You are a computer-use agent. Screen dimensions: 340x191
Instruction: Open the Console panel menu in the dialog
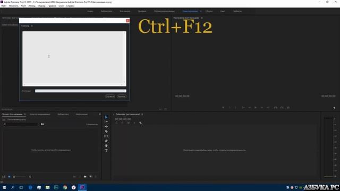point(32,26)
